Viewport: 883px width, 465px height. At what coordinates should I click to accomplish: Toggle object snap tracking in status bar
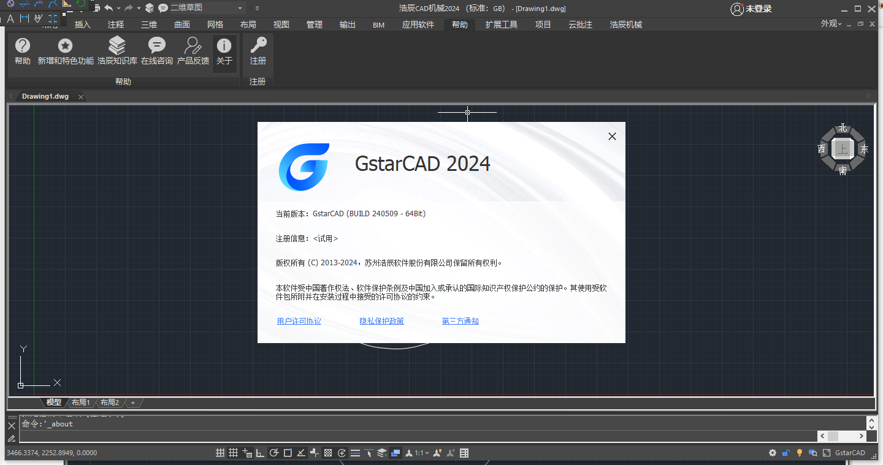(x=301, y=453)
